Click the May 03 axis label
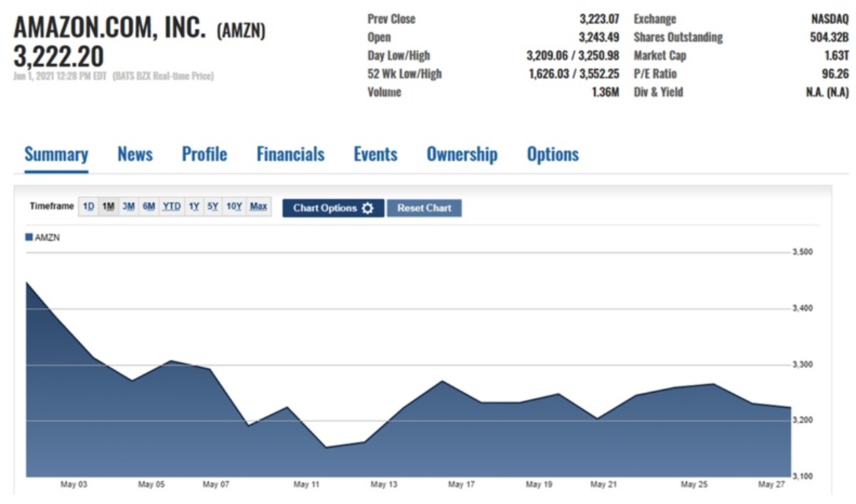This screenshot has height=504, width=856. pos(73,485)
